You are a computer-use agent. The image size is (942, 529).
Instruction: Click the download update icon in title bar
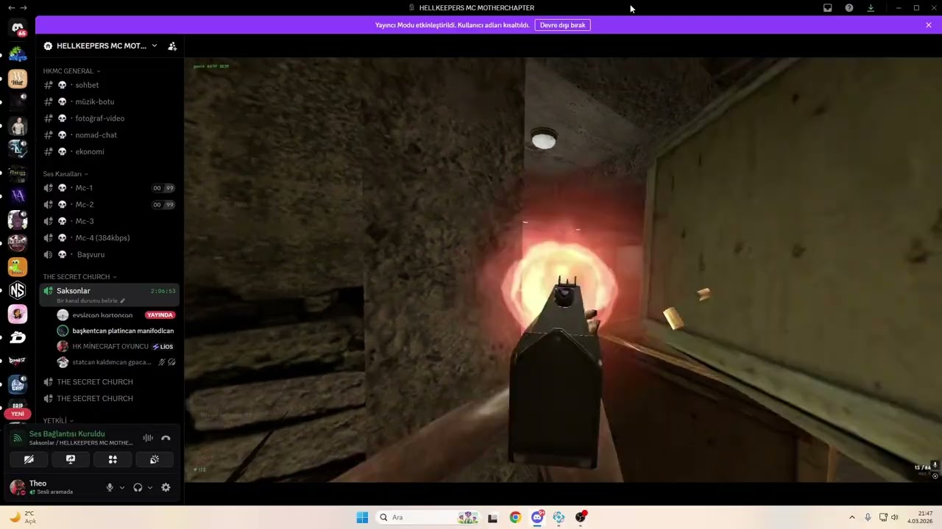pos(871,7)
